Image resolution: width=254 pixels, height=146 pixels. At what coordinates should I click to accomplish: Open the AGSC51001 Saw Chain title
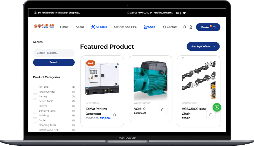coord(194,111)
